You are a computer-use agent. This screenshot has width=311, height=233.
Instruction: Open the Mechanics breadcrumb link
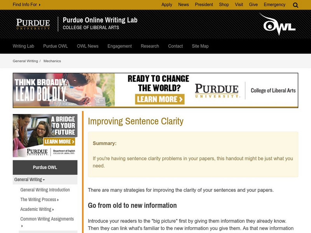[52, 61]
